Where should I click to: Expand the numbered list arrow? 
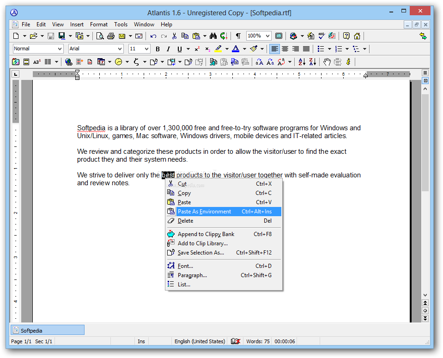click(x=347, y=49)
